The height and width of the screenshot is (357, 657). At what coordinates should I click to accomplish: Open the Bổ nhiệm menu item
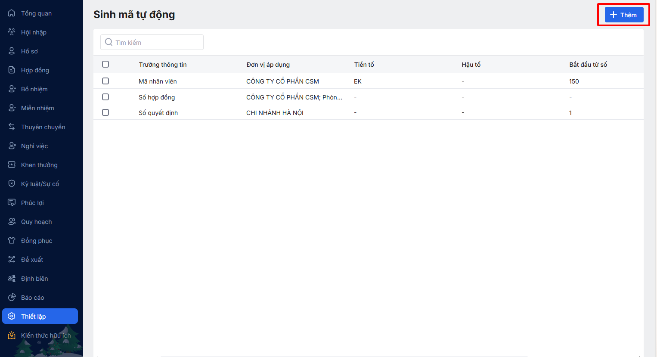coord(34,89)
